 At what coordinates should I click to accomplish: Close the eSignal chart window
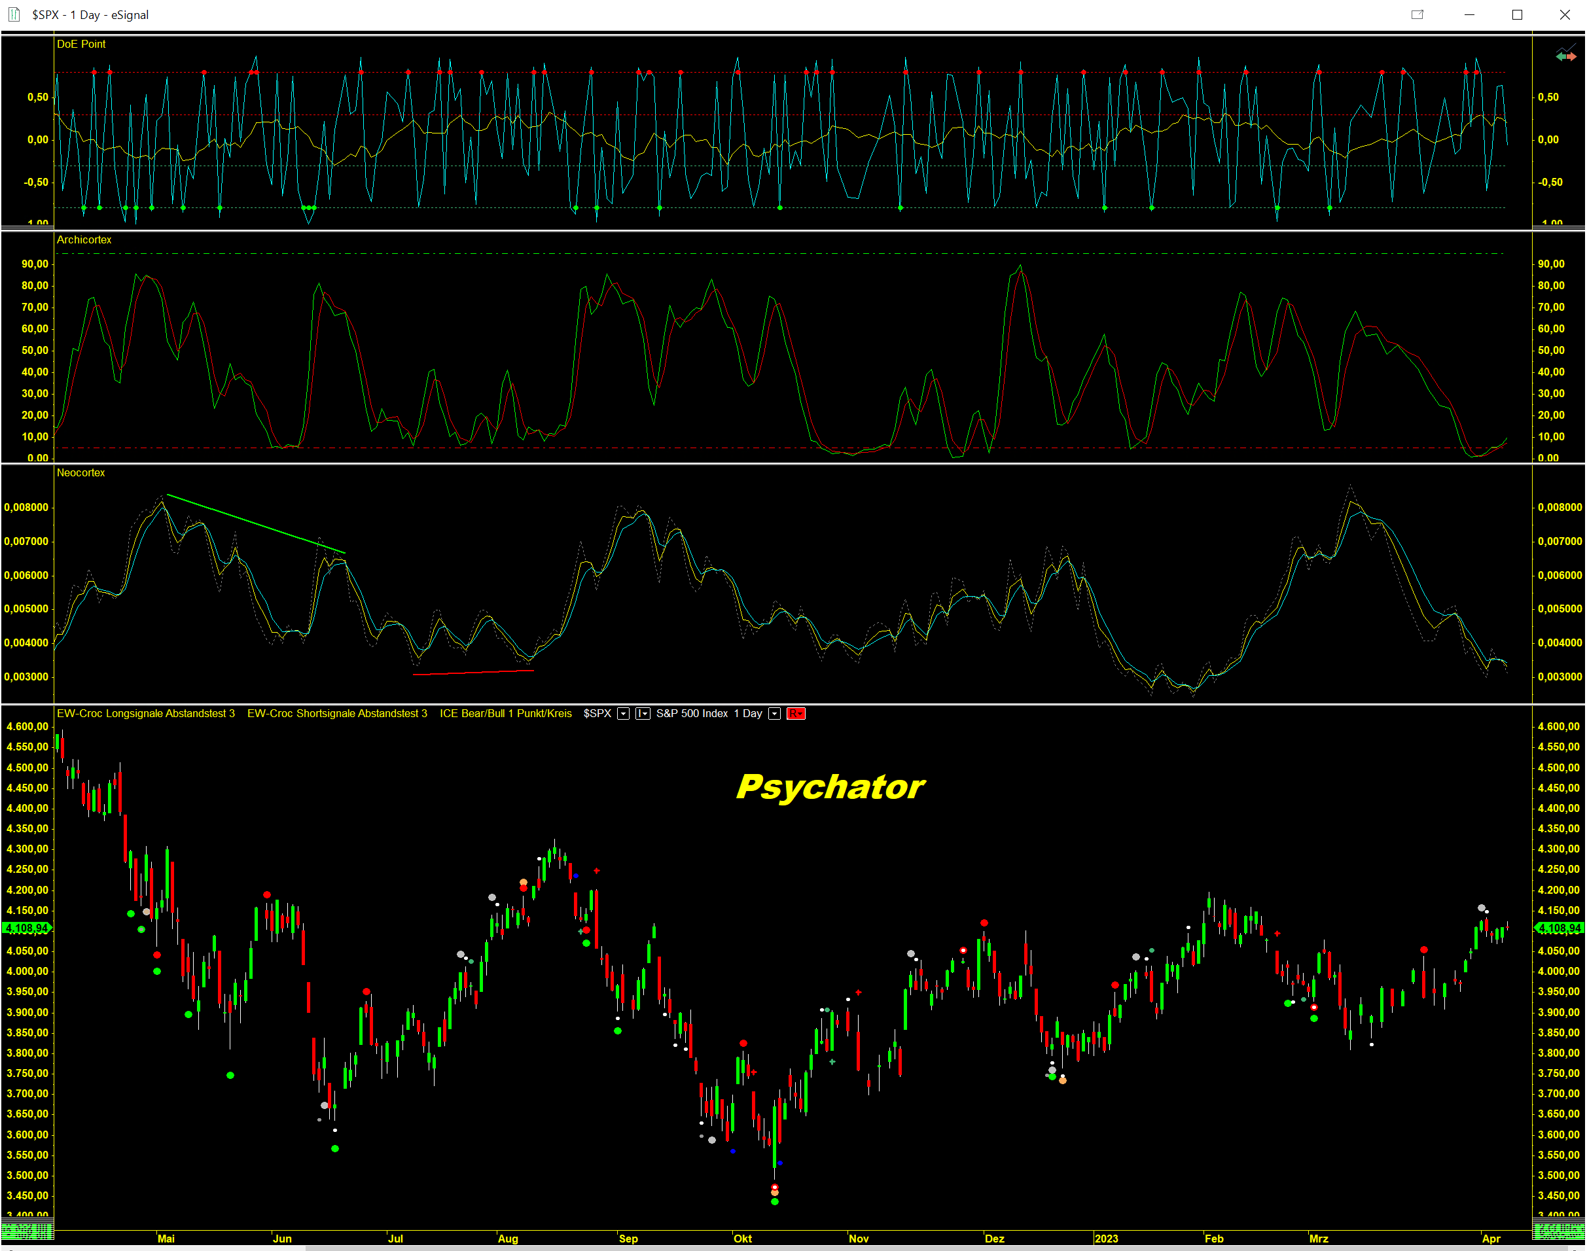(1564, 14)
